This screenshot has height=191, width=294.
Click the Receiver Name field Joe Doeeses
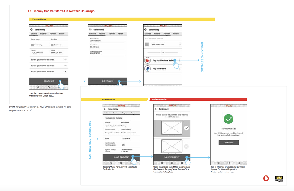[107, 39]
